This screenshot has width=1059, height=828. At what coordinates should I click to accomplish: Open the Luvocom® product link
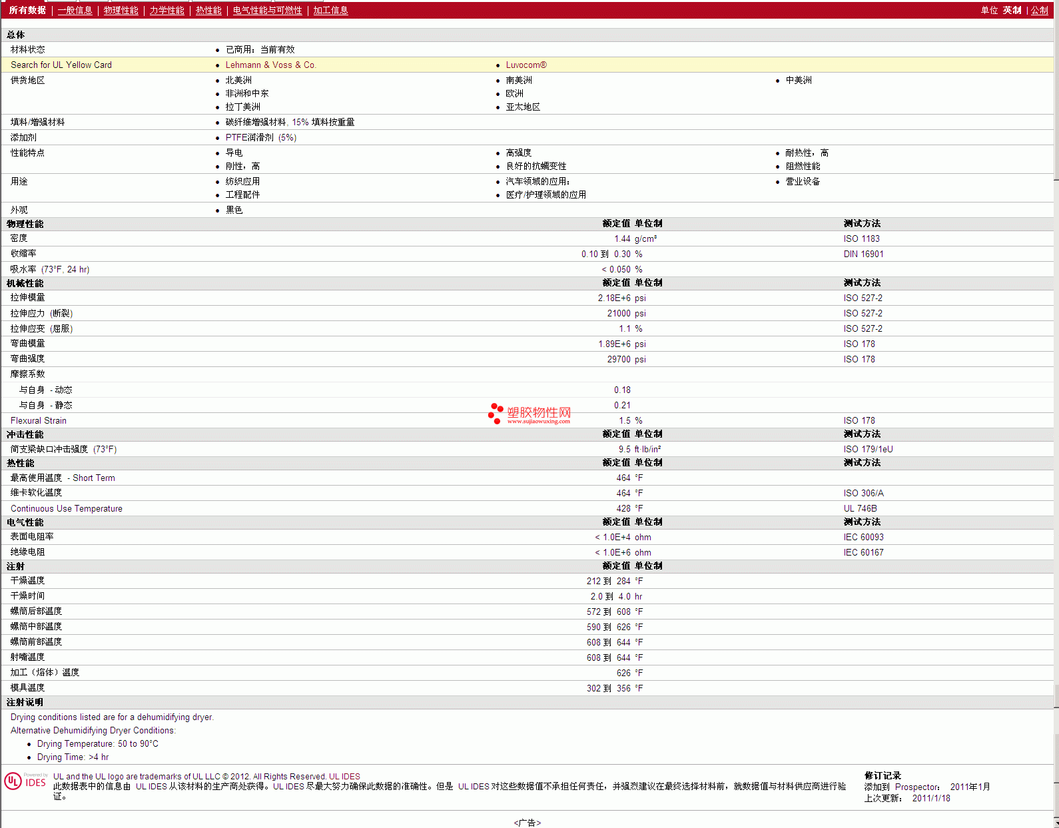pyautogui.click(x=526, y=65)
